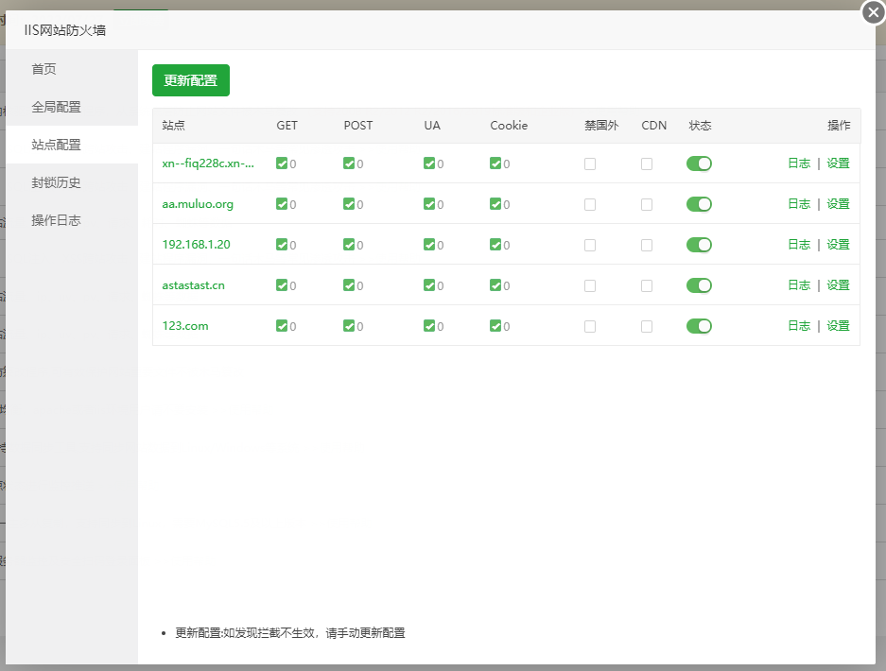Click the xn--fiq228c site name

point(208,163)
